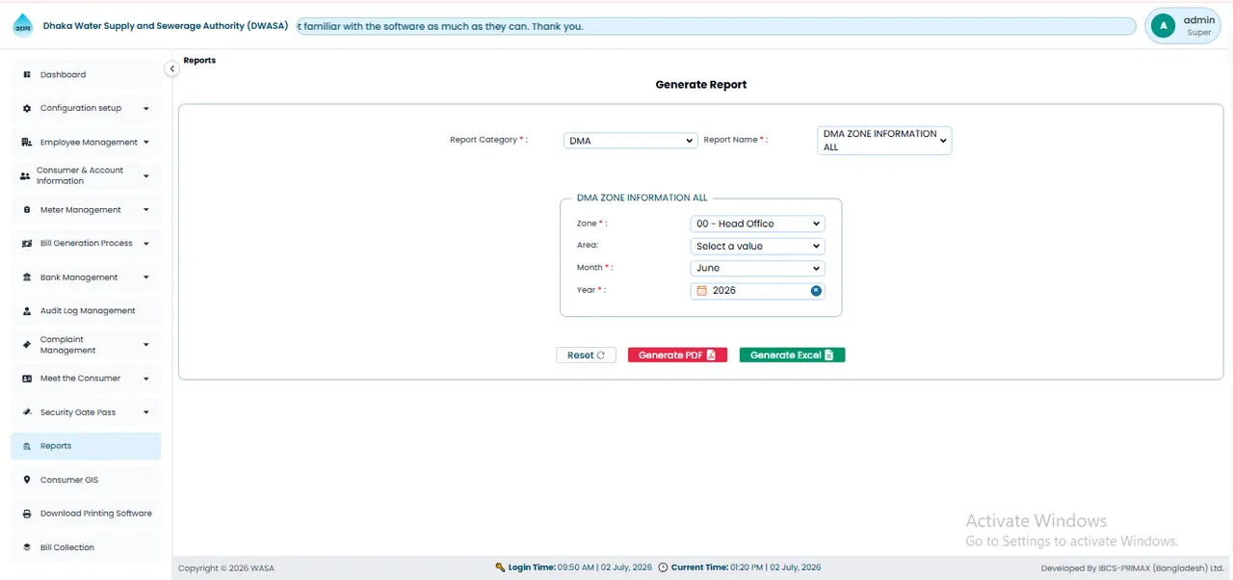Click the Security Gate Pass icon
This screenshot has height=580, width=1233.
[27, 412]
